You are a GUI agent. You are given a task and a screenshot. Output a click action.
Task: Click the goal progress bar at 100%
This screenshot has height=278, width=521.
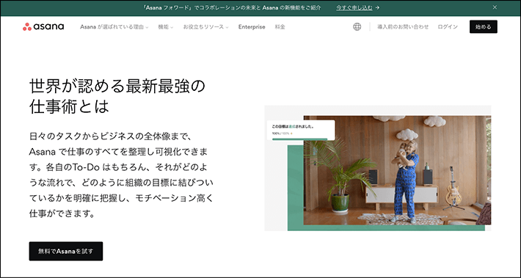click(x=299, y=139)
